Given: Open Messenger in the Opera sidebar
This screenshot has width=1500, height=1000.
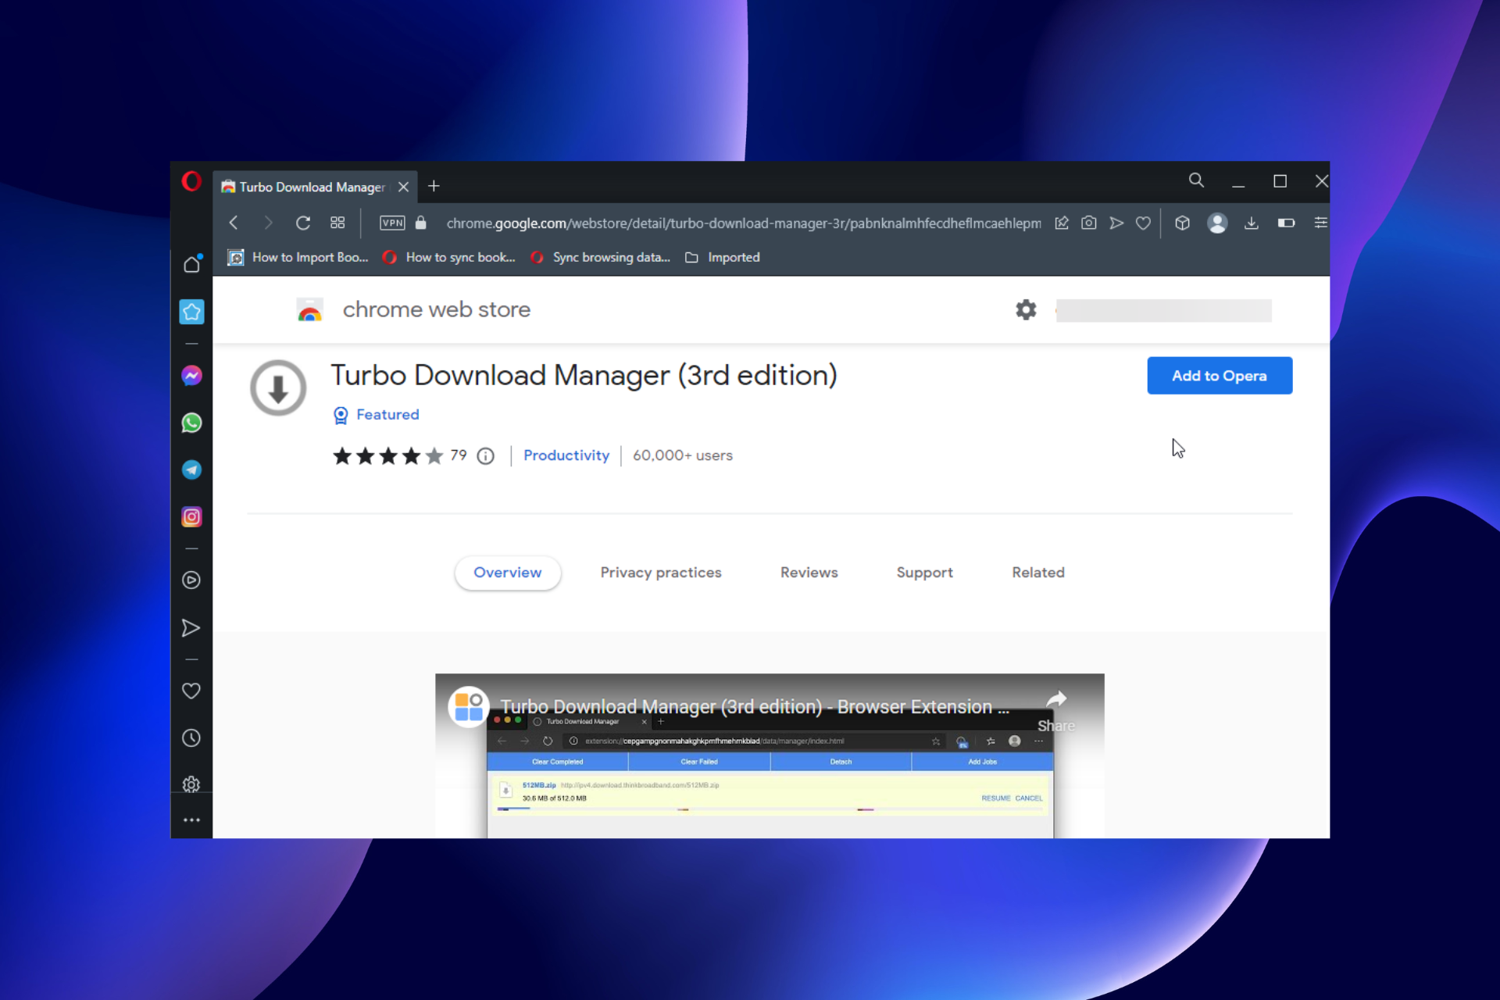Looking at the screenshot, I should click(x=191, y=376).
